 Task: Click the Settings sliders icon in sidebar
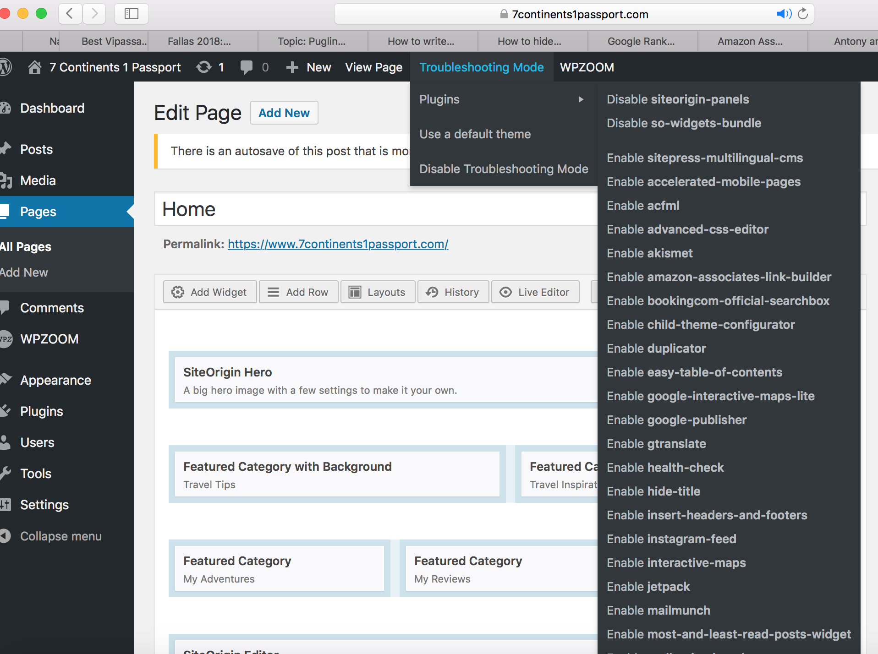point(5,505)
